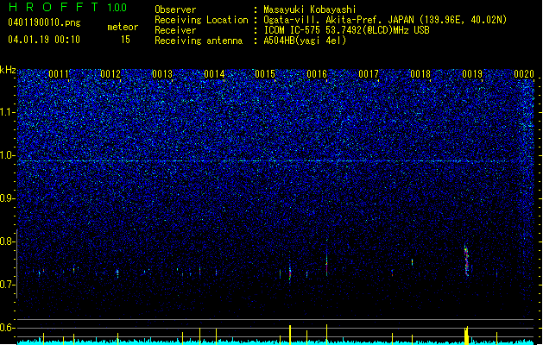
Task: Click time marker 0013
Action: click(162, 74)
